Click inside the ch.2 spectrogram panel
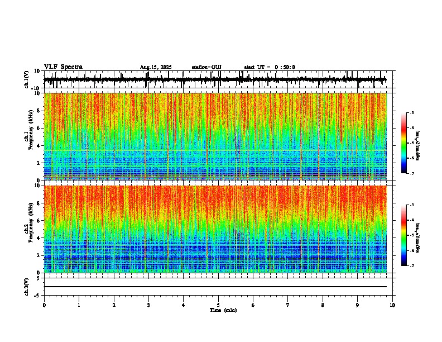This screenshot has height=342, width=442. click(x=215, y=229)
